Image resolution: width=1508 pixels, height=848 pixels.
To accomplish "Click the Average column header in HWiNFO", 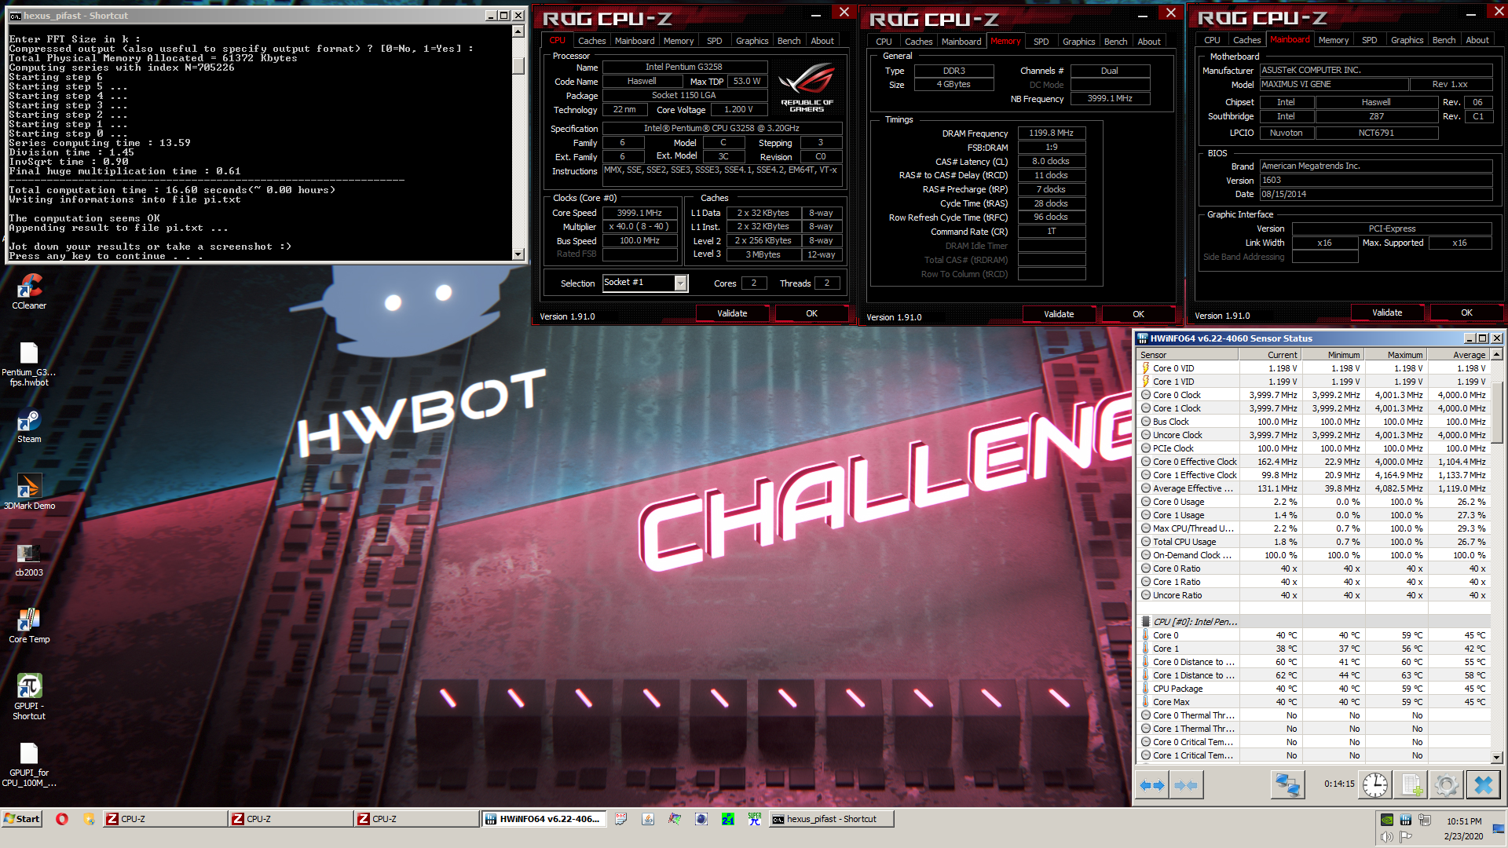I will 1459,355.
